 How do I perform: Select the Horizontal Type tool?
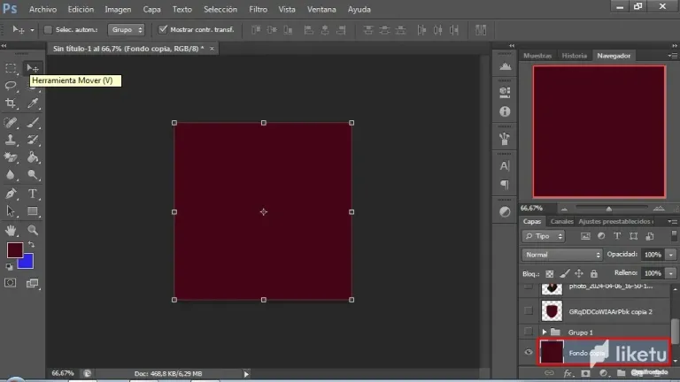[x=33, y=194]
